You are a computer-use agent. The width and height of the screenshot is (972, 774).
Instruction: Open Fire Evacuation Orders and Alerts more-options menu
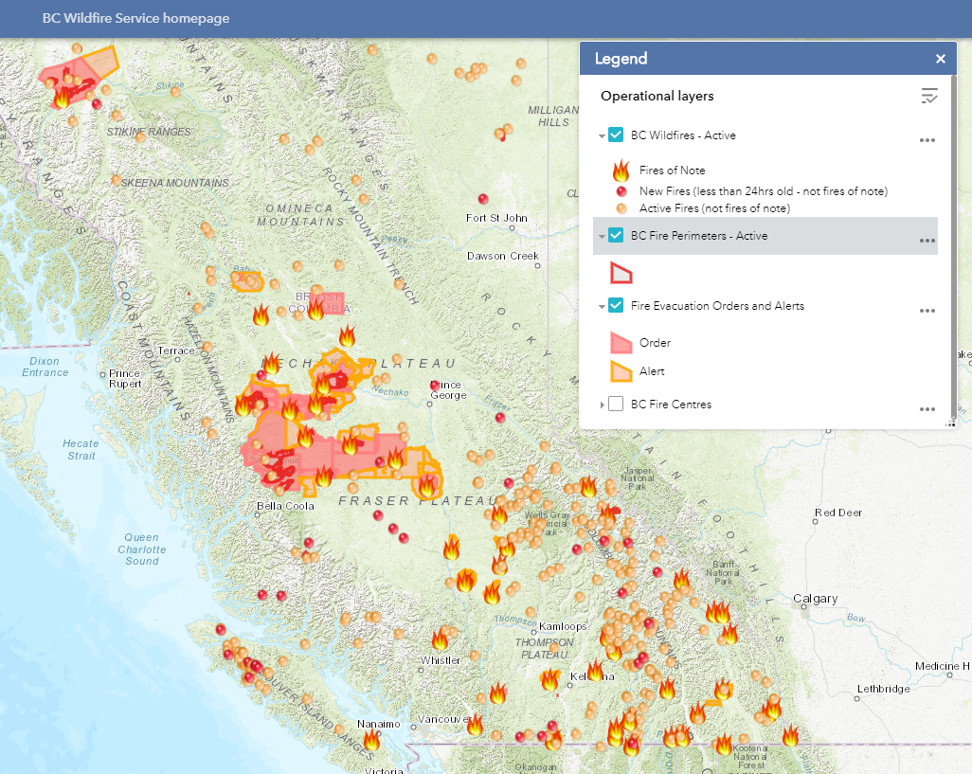927,311
